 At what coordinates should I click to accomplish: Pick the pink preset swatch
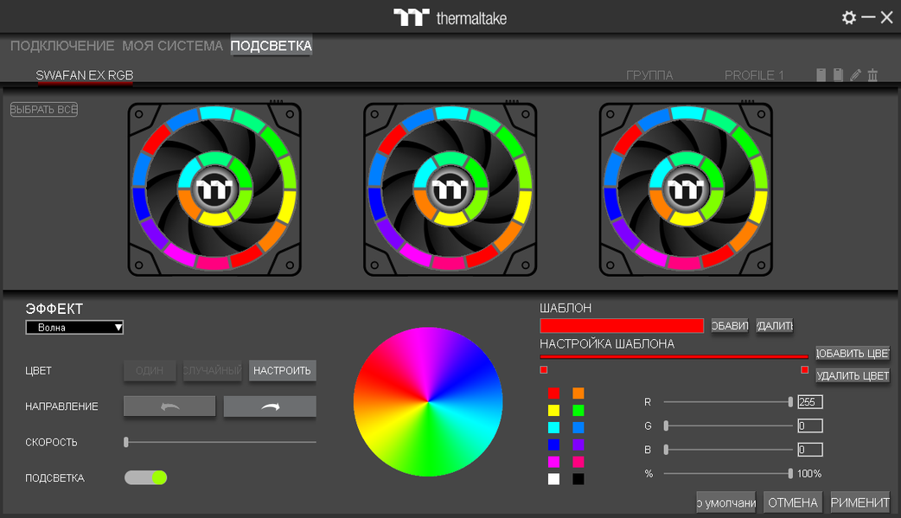pos(578,462)
